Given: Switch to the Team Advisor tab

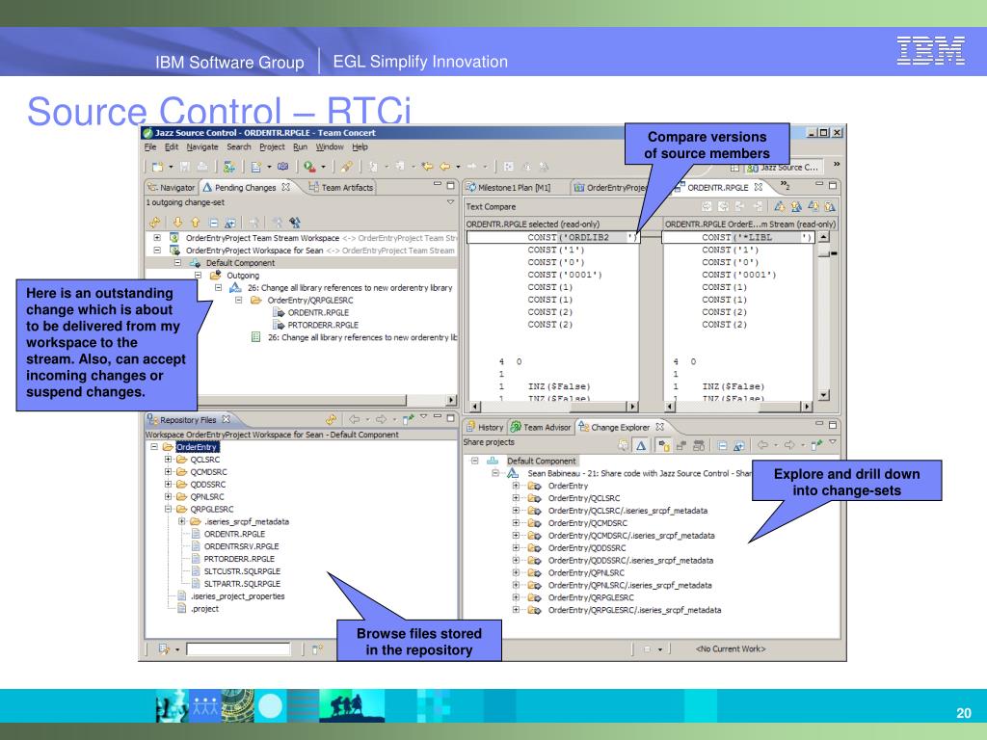Looking at the screenshot, I should tap(541, 427).
